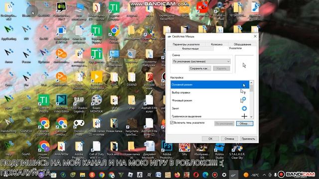Image resolution: width=319 pixels, height=179 pixels.
Task: Click the Обзор... browse button
Action: tap(245, 124)
